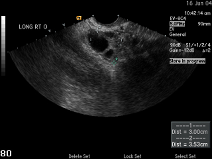Choose the Select Set softkey
The height and width of the screenshot is (159, 212).
tap(185, 156)
